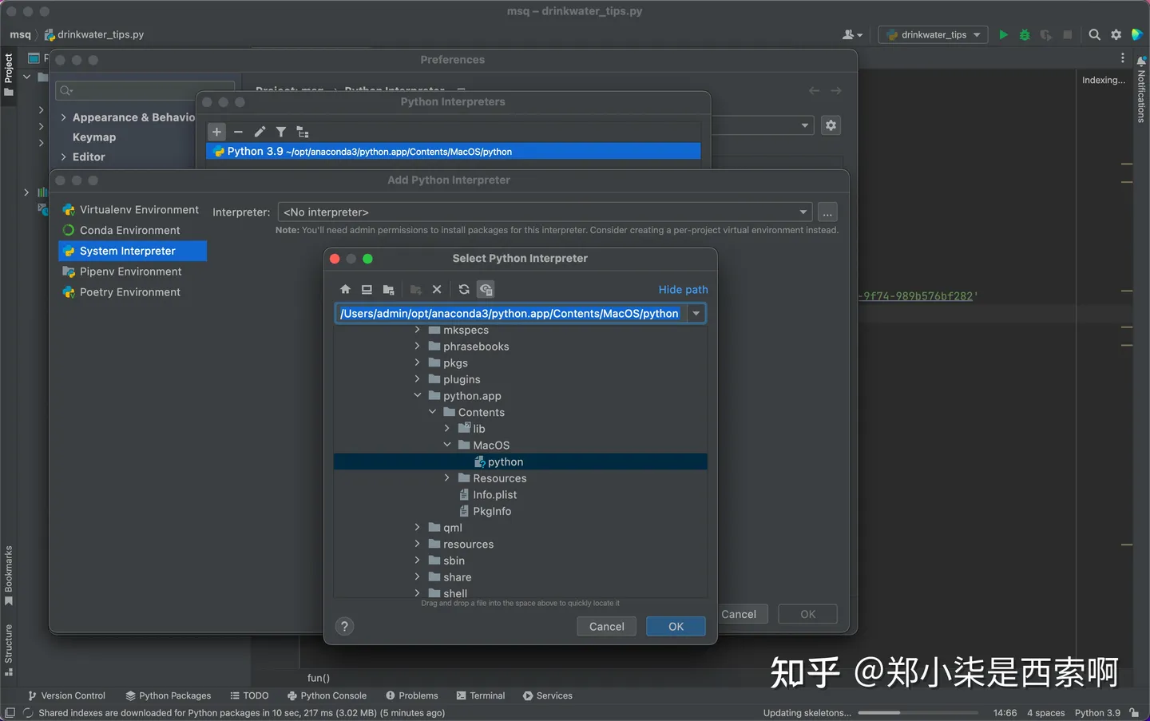
Task: Click Hide path link
Action: click(x=683, y=290)
